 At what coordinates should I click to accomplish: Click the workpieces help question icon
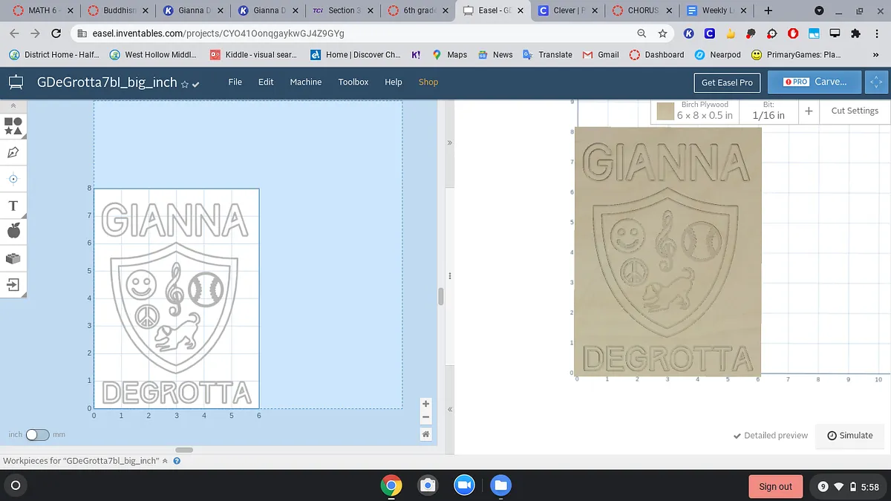coord(177,461)
